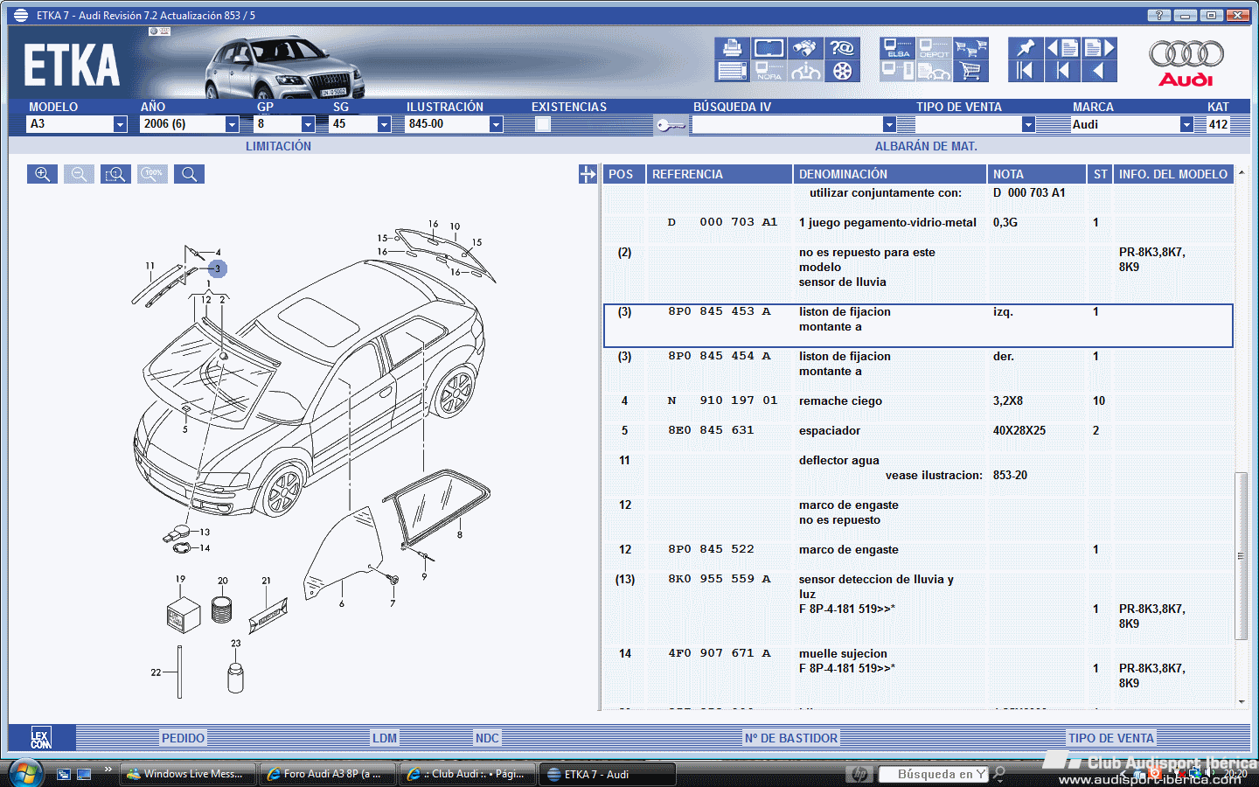This screenshot has height=787, width=1259.
Task: Select the bottom TIPO DE VENTA tab
Action: point(1111,738)
